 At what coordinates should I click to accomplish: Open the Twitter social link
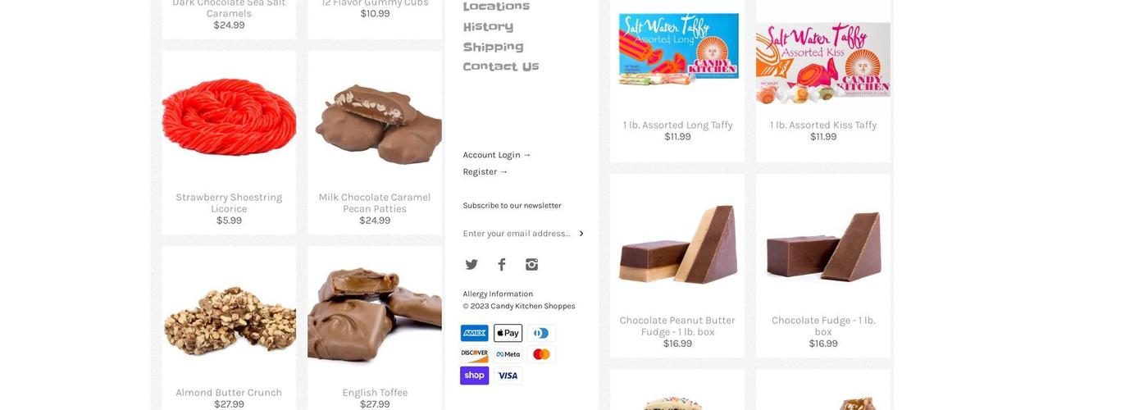(471, 265)
